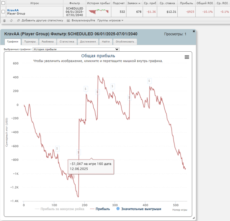Toggle Значительные выигрыши legend label
The image size is (230, 221).
click(x=141, y=209)
